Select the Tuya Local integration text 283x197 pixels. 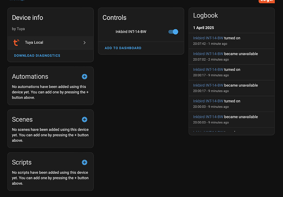(34, 43)
